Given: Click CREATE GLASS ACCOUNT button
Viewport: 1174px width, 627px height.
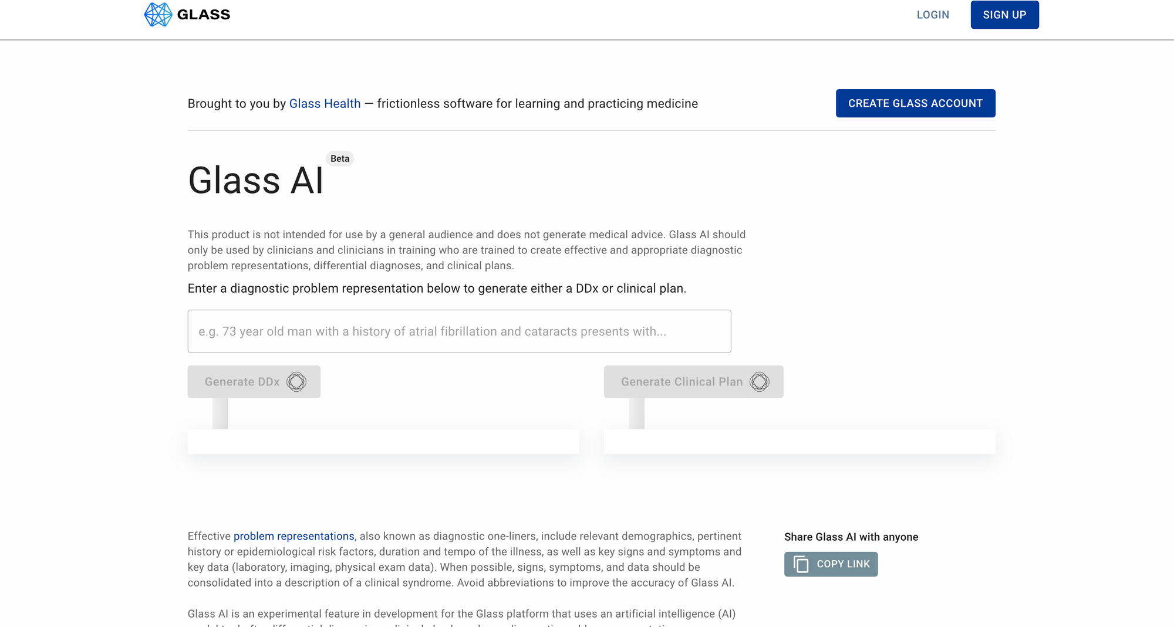Looking at the screenshot, I should pyautogui.click(x=915, y=103).
